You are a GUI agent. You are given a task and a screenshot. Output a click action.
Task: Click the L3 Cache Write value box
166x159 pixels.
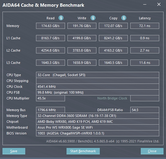click(x=82, y=63)
